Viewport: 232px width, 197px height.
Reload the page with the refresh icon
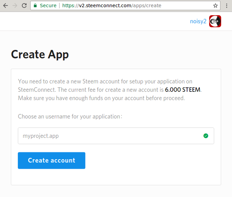pyautogui.click(x=24, y=6)
